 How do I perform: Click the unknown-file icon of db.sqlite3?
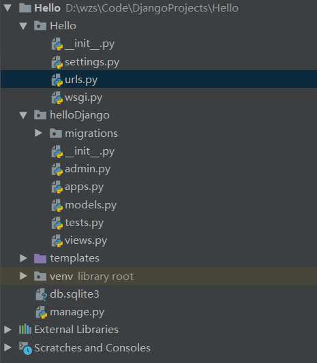tap(42, 294)
